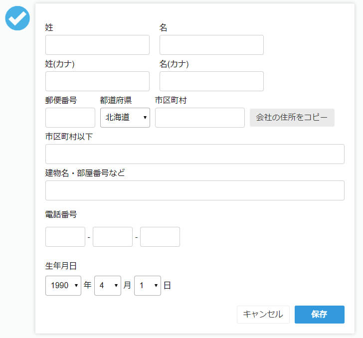Expand the birth month dropdown
Image resolution: width=363 pixels, height=338 pixels.
[108, 286]
